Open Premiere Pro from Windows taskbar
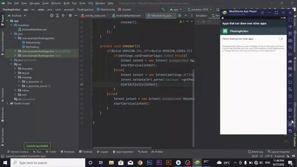 click(x=159, y=163)
